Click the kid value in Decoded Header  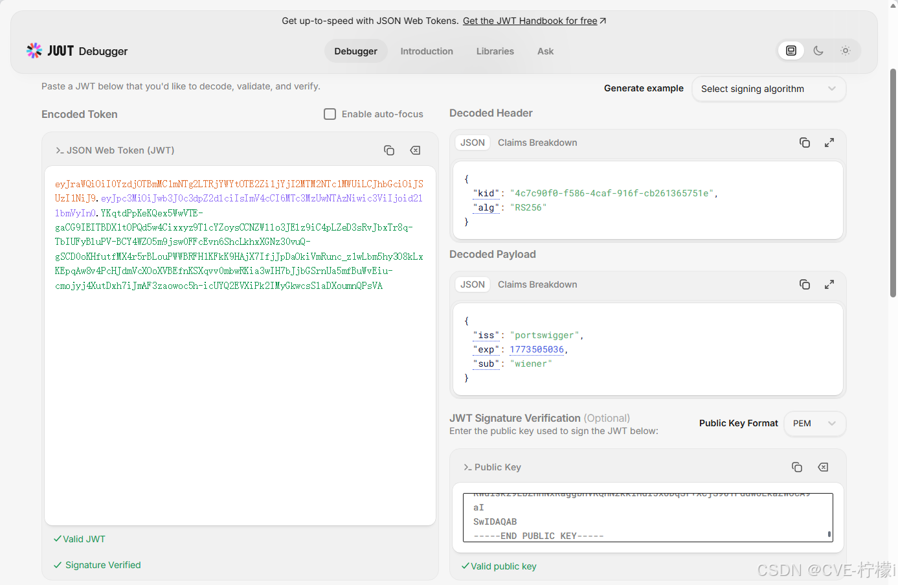coord(612,193)
